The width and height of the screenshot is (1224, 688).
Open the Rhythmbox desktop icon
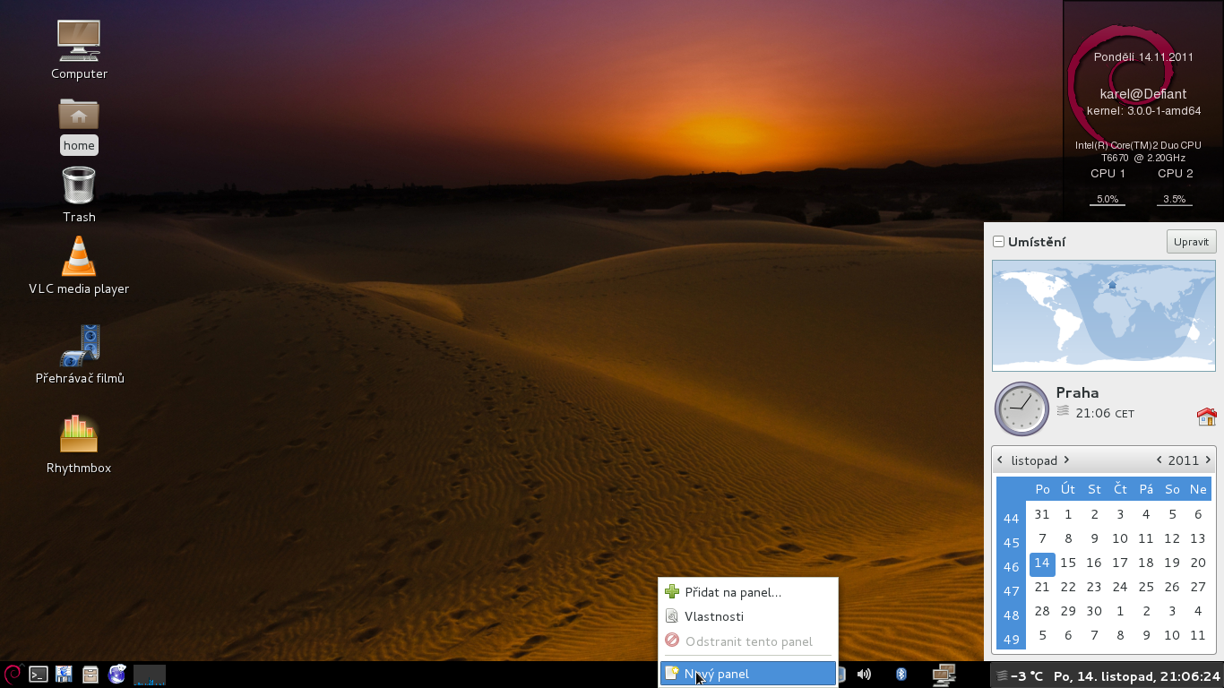pos(79,435)
